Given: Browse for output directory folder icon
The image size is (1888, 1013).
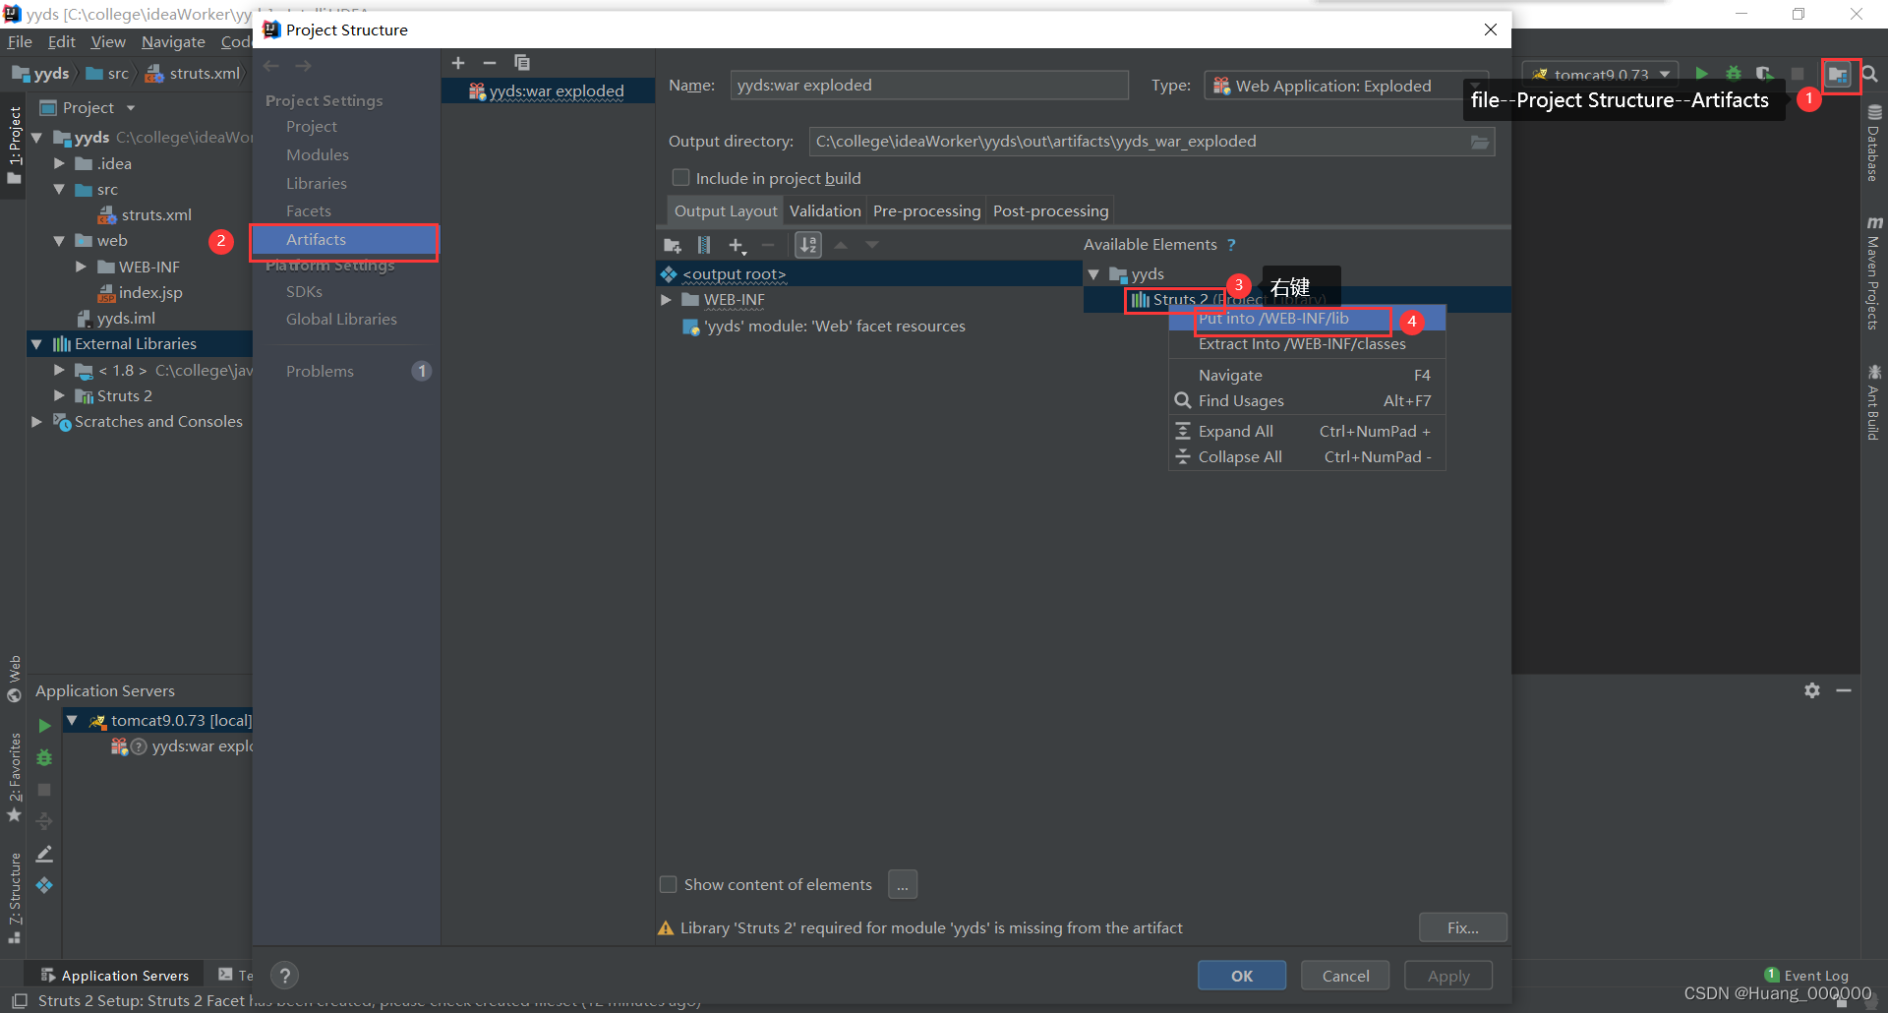Looking at the screenshot, I should (x=1479, y=142).
